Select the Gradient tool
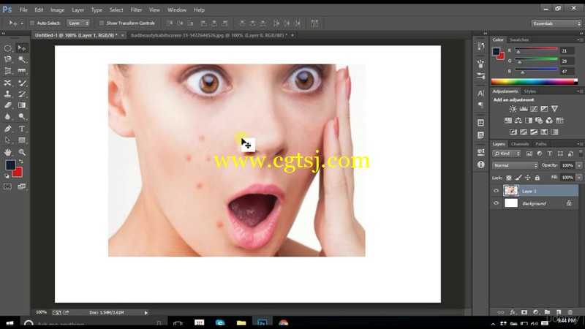 pos(22,105)
